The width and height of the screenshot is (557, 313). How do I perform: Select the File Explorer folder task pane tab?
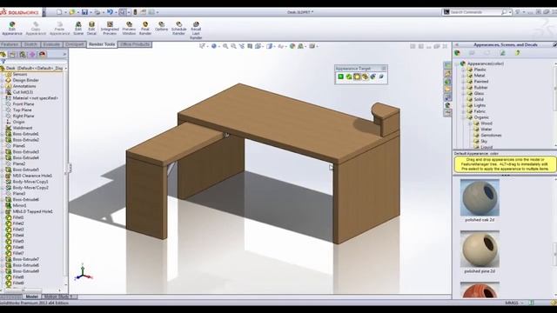tap(447, 90)
